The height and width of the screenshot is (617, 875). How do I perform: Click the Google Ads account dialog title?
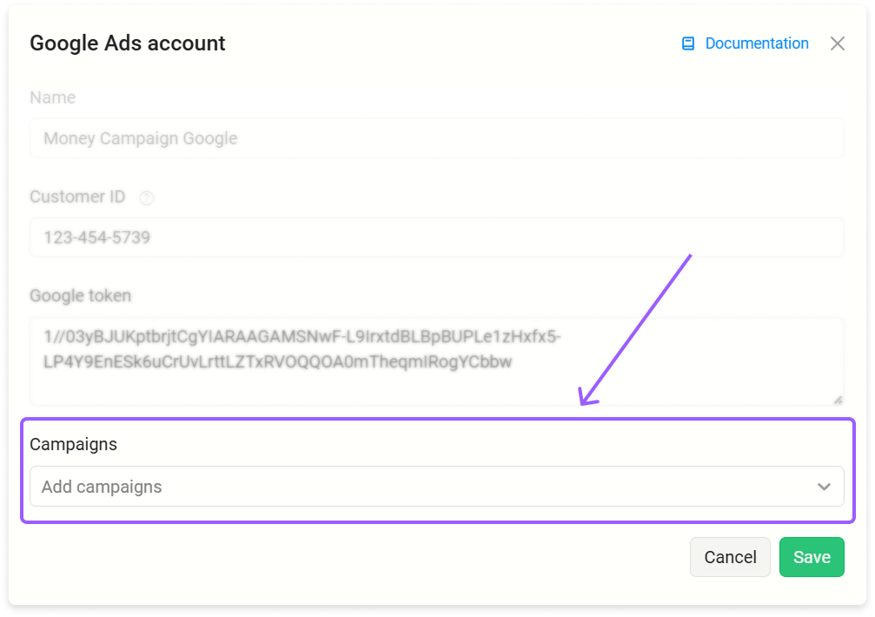pos(127,43)
